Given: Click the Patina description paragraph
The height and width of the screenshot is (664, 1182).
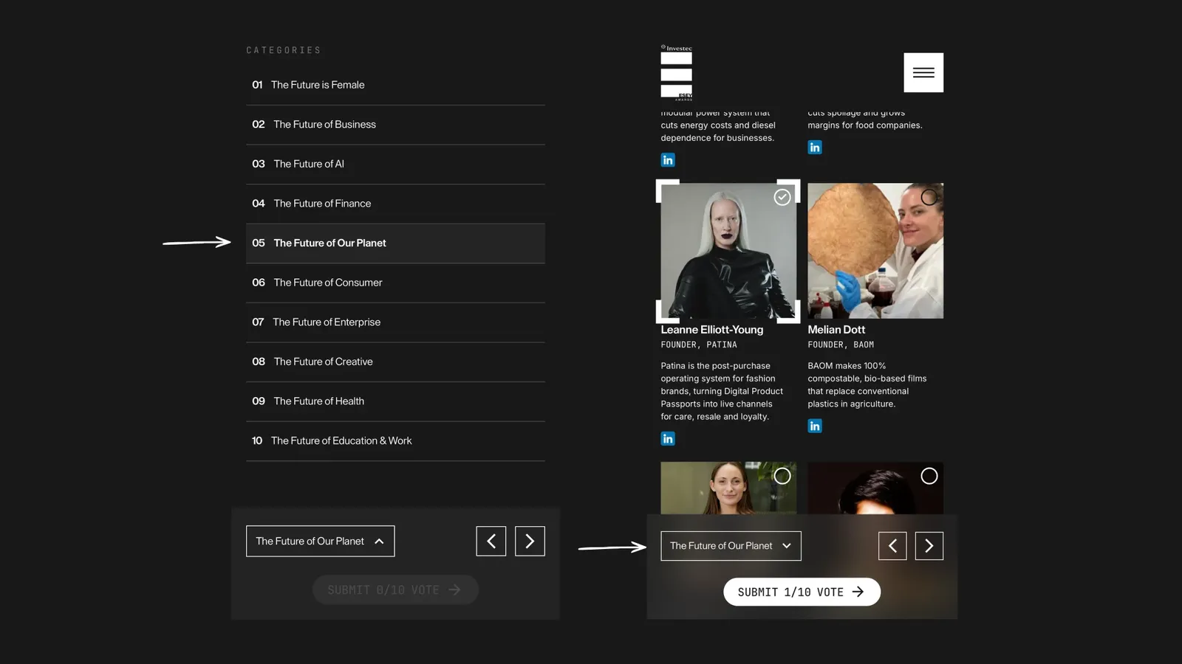Looking at the screenshot, I should [x=722, y=391].
